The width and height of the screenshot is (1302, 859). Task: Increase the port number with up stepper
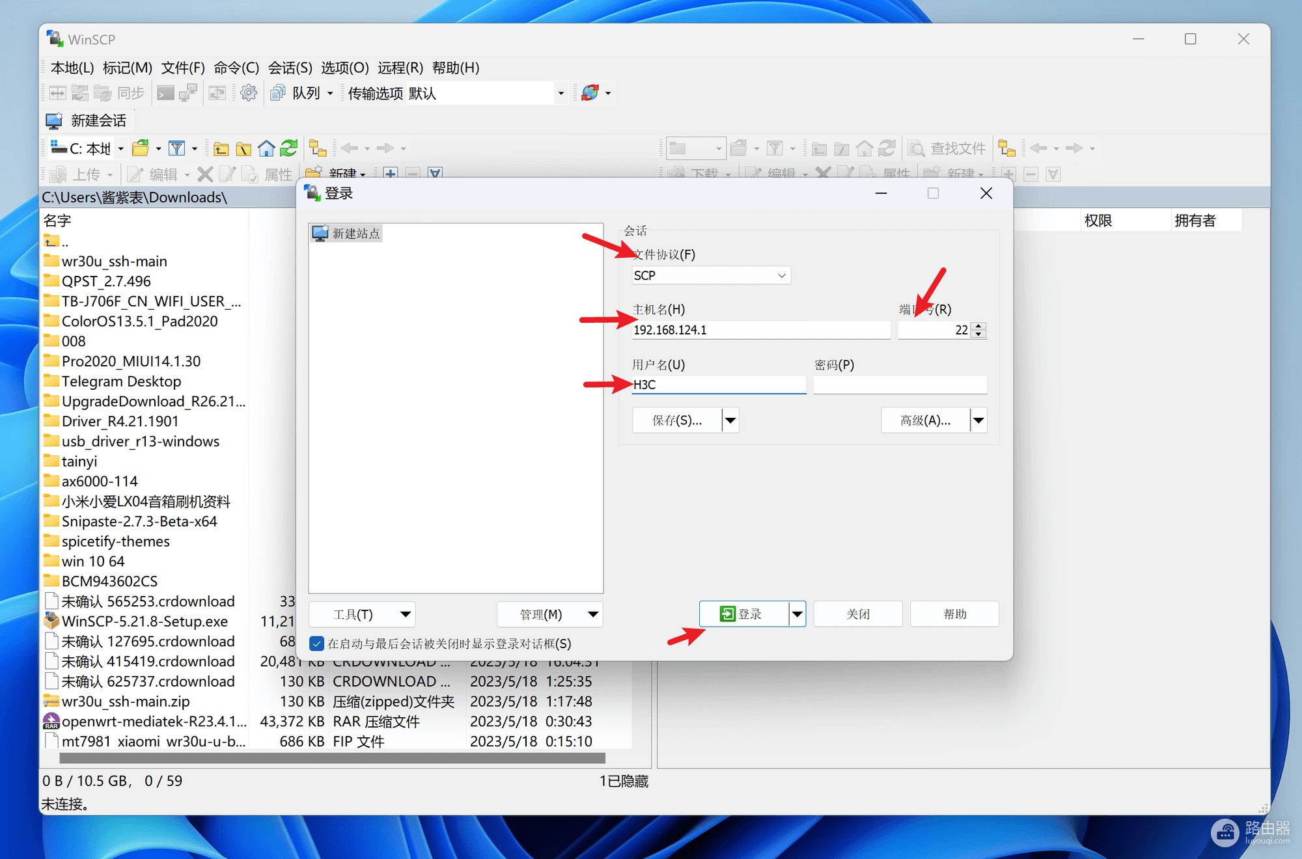(978, 325)
